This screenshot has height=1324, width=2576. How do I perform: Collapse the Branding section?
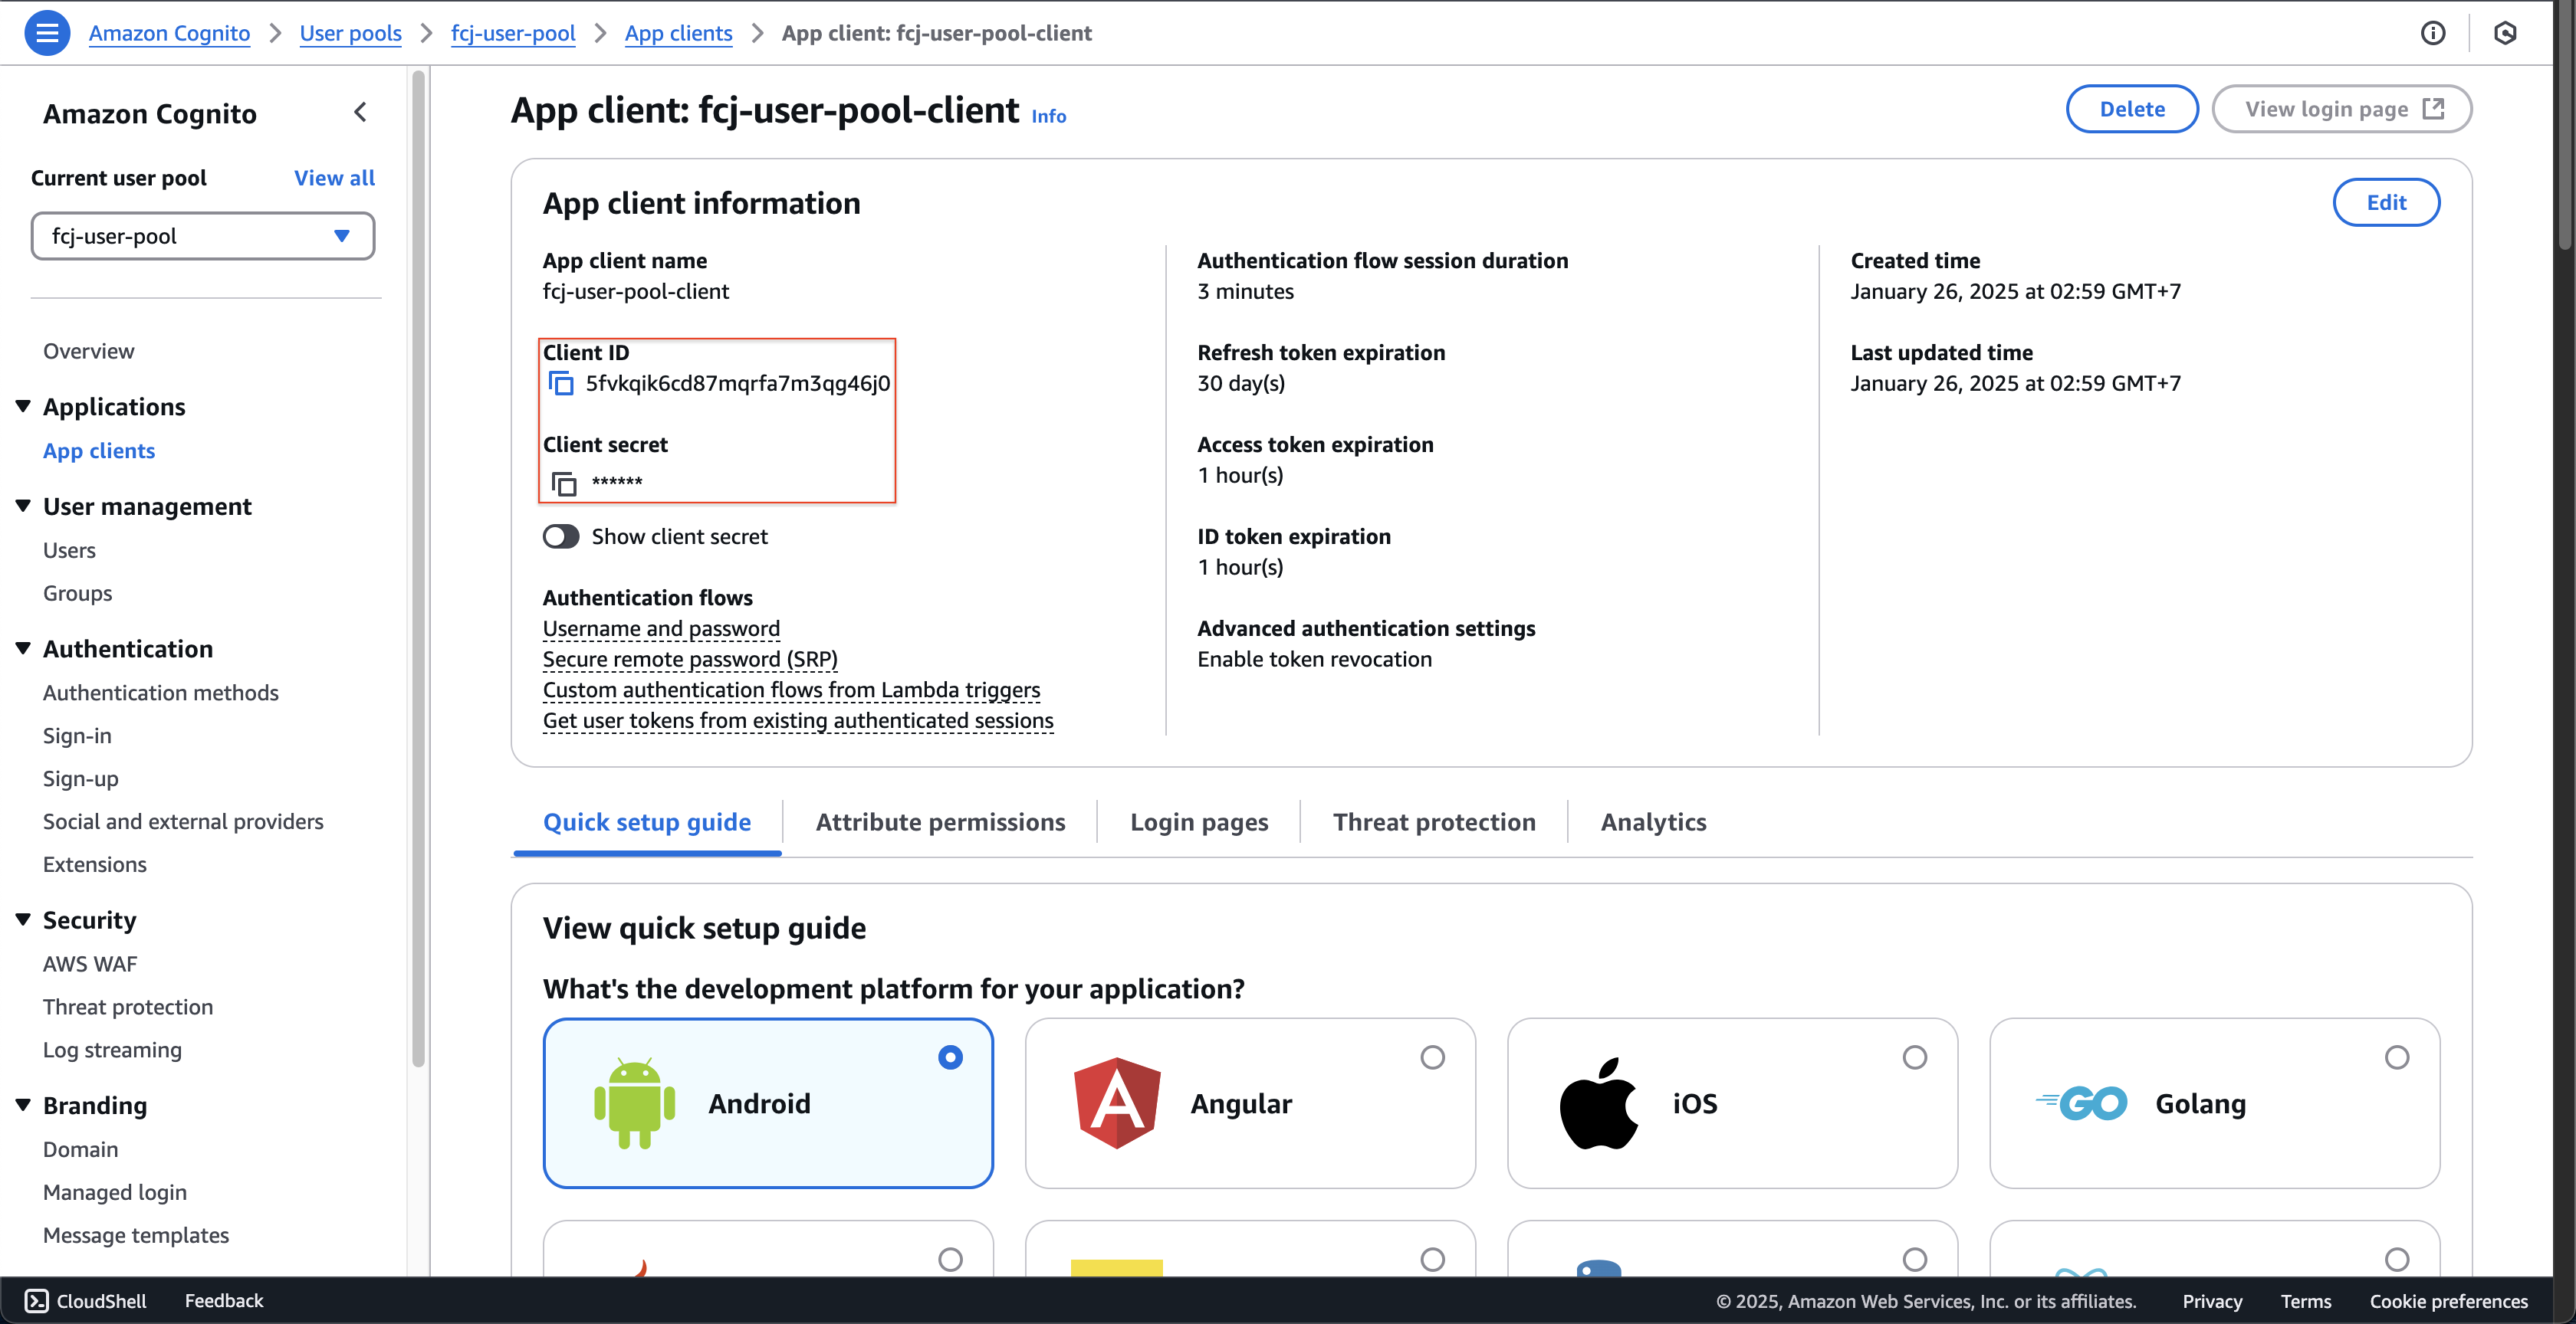tap(23, 1105)
